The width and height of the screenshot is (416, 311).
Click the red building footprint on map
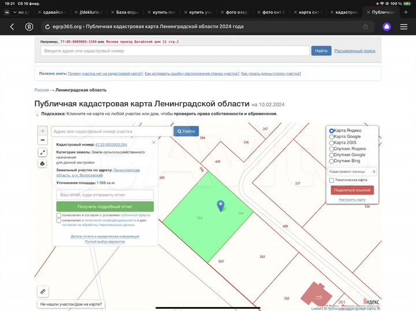tap(315, 295)
